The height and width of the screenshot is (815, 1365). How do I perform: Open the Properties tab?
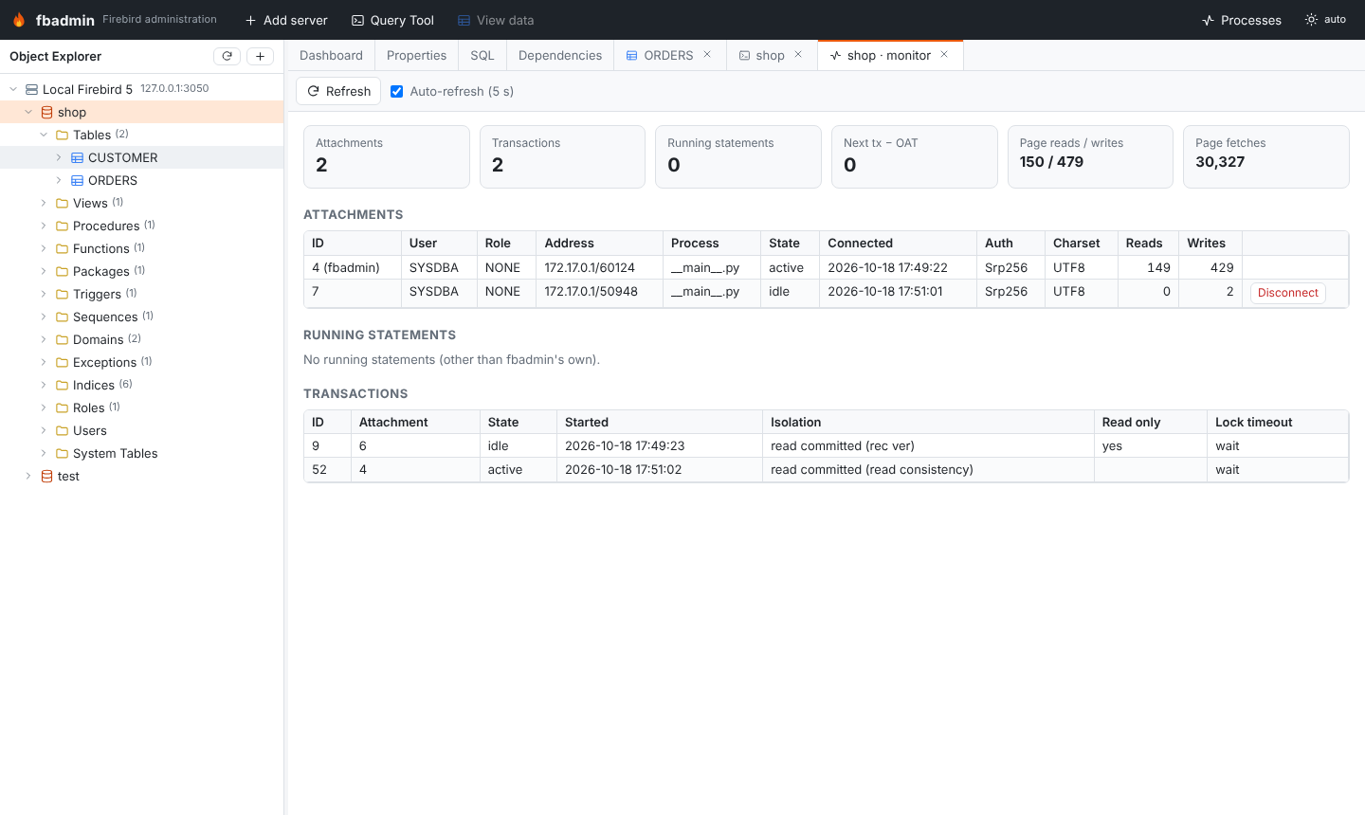tap(416, 55)
